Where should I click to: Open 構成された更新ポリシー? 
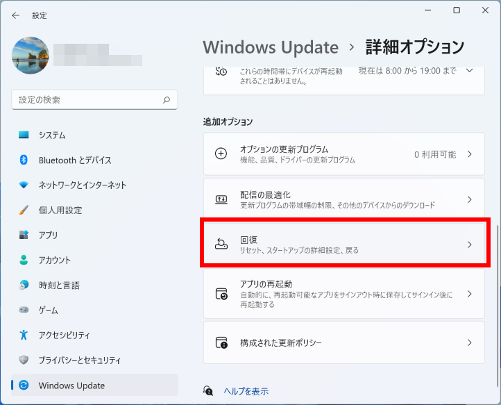click(343, 342)
